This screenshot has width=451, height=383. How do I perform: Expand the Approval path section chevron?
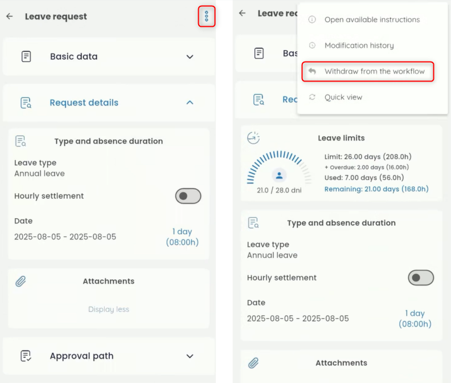coord(190,356)
